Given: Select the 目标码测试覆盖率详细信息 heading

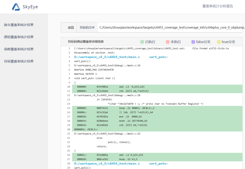Looking at the screenshot, I should tap(86, 42).
